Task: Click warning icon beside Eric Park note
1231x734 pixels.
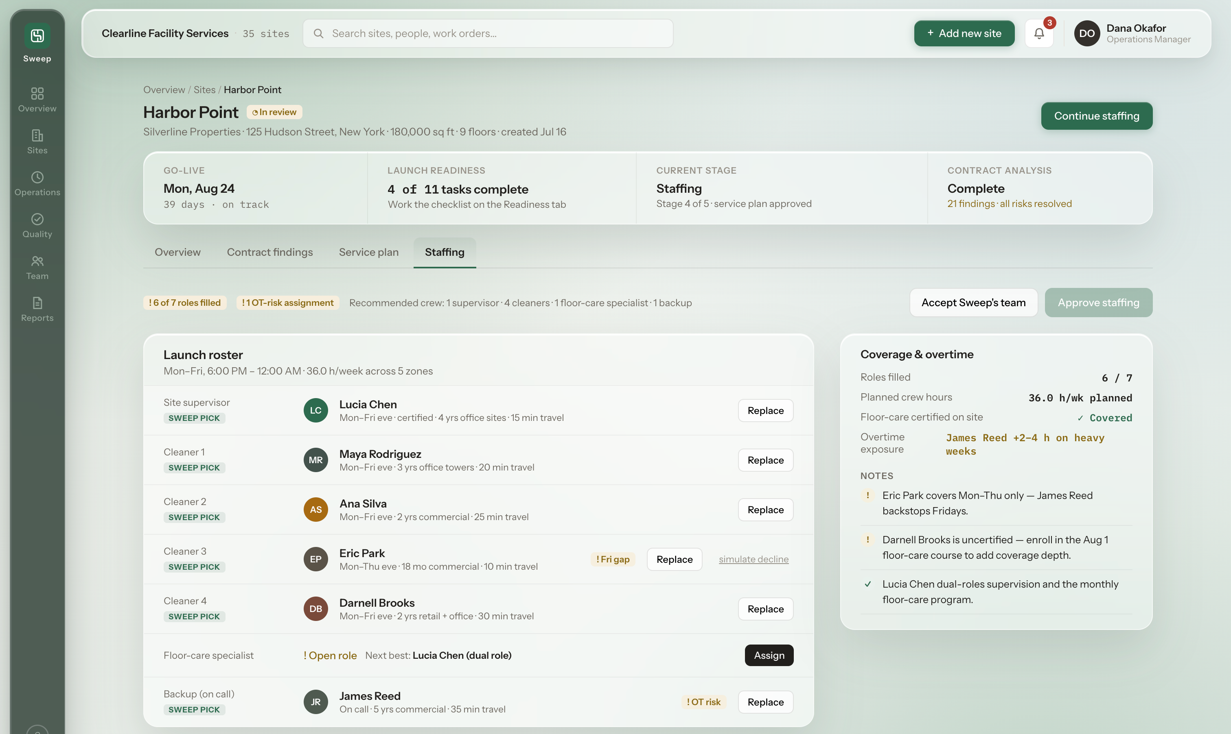Action: [x=867, y=495]
